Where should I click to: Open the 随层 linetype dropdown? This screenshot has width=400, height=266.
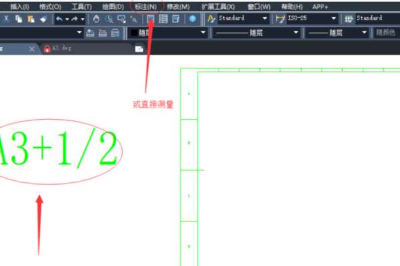coord(256,33)
